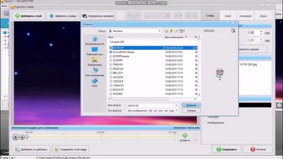Switch to the Слой tab

[x=228, y=16]
